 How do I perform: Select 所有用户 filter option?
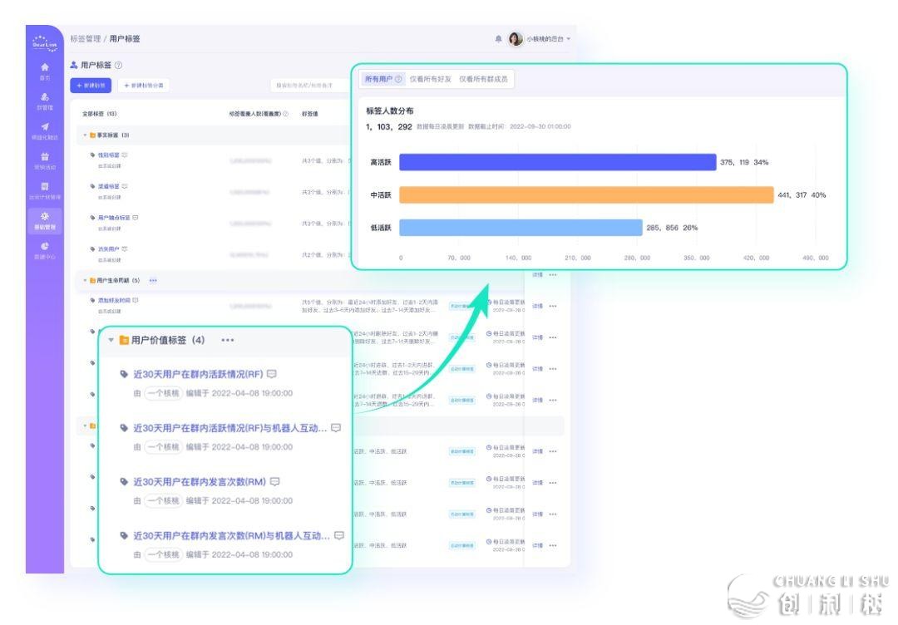pos(382,79)
